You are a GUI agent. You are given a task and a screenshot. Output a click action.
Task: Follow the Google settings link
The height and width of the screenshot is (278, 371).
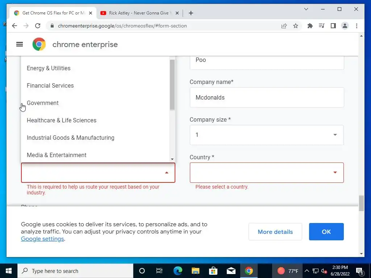pos(42,239)
